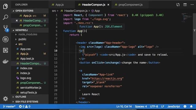Change file encoding UTF-8
This screenshot has height=110, width=196.
pyautogui.click(x=154, y=106)
